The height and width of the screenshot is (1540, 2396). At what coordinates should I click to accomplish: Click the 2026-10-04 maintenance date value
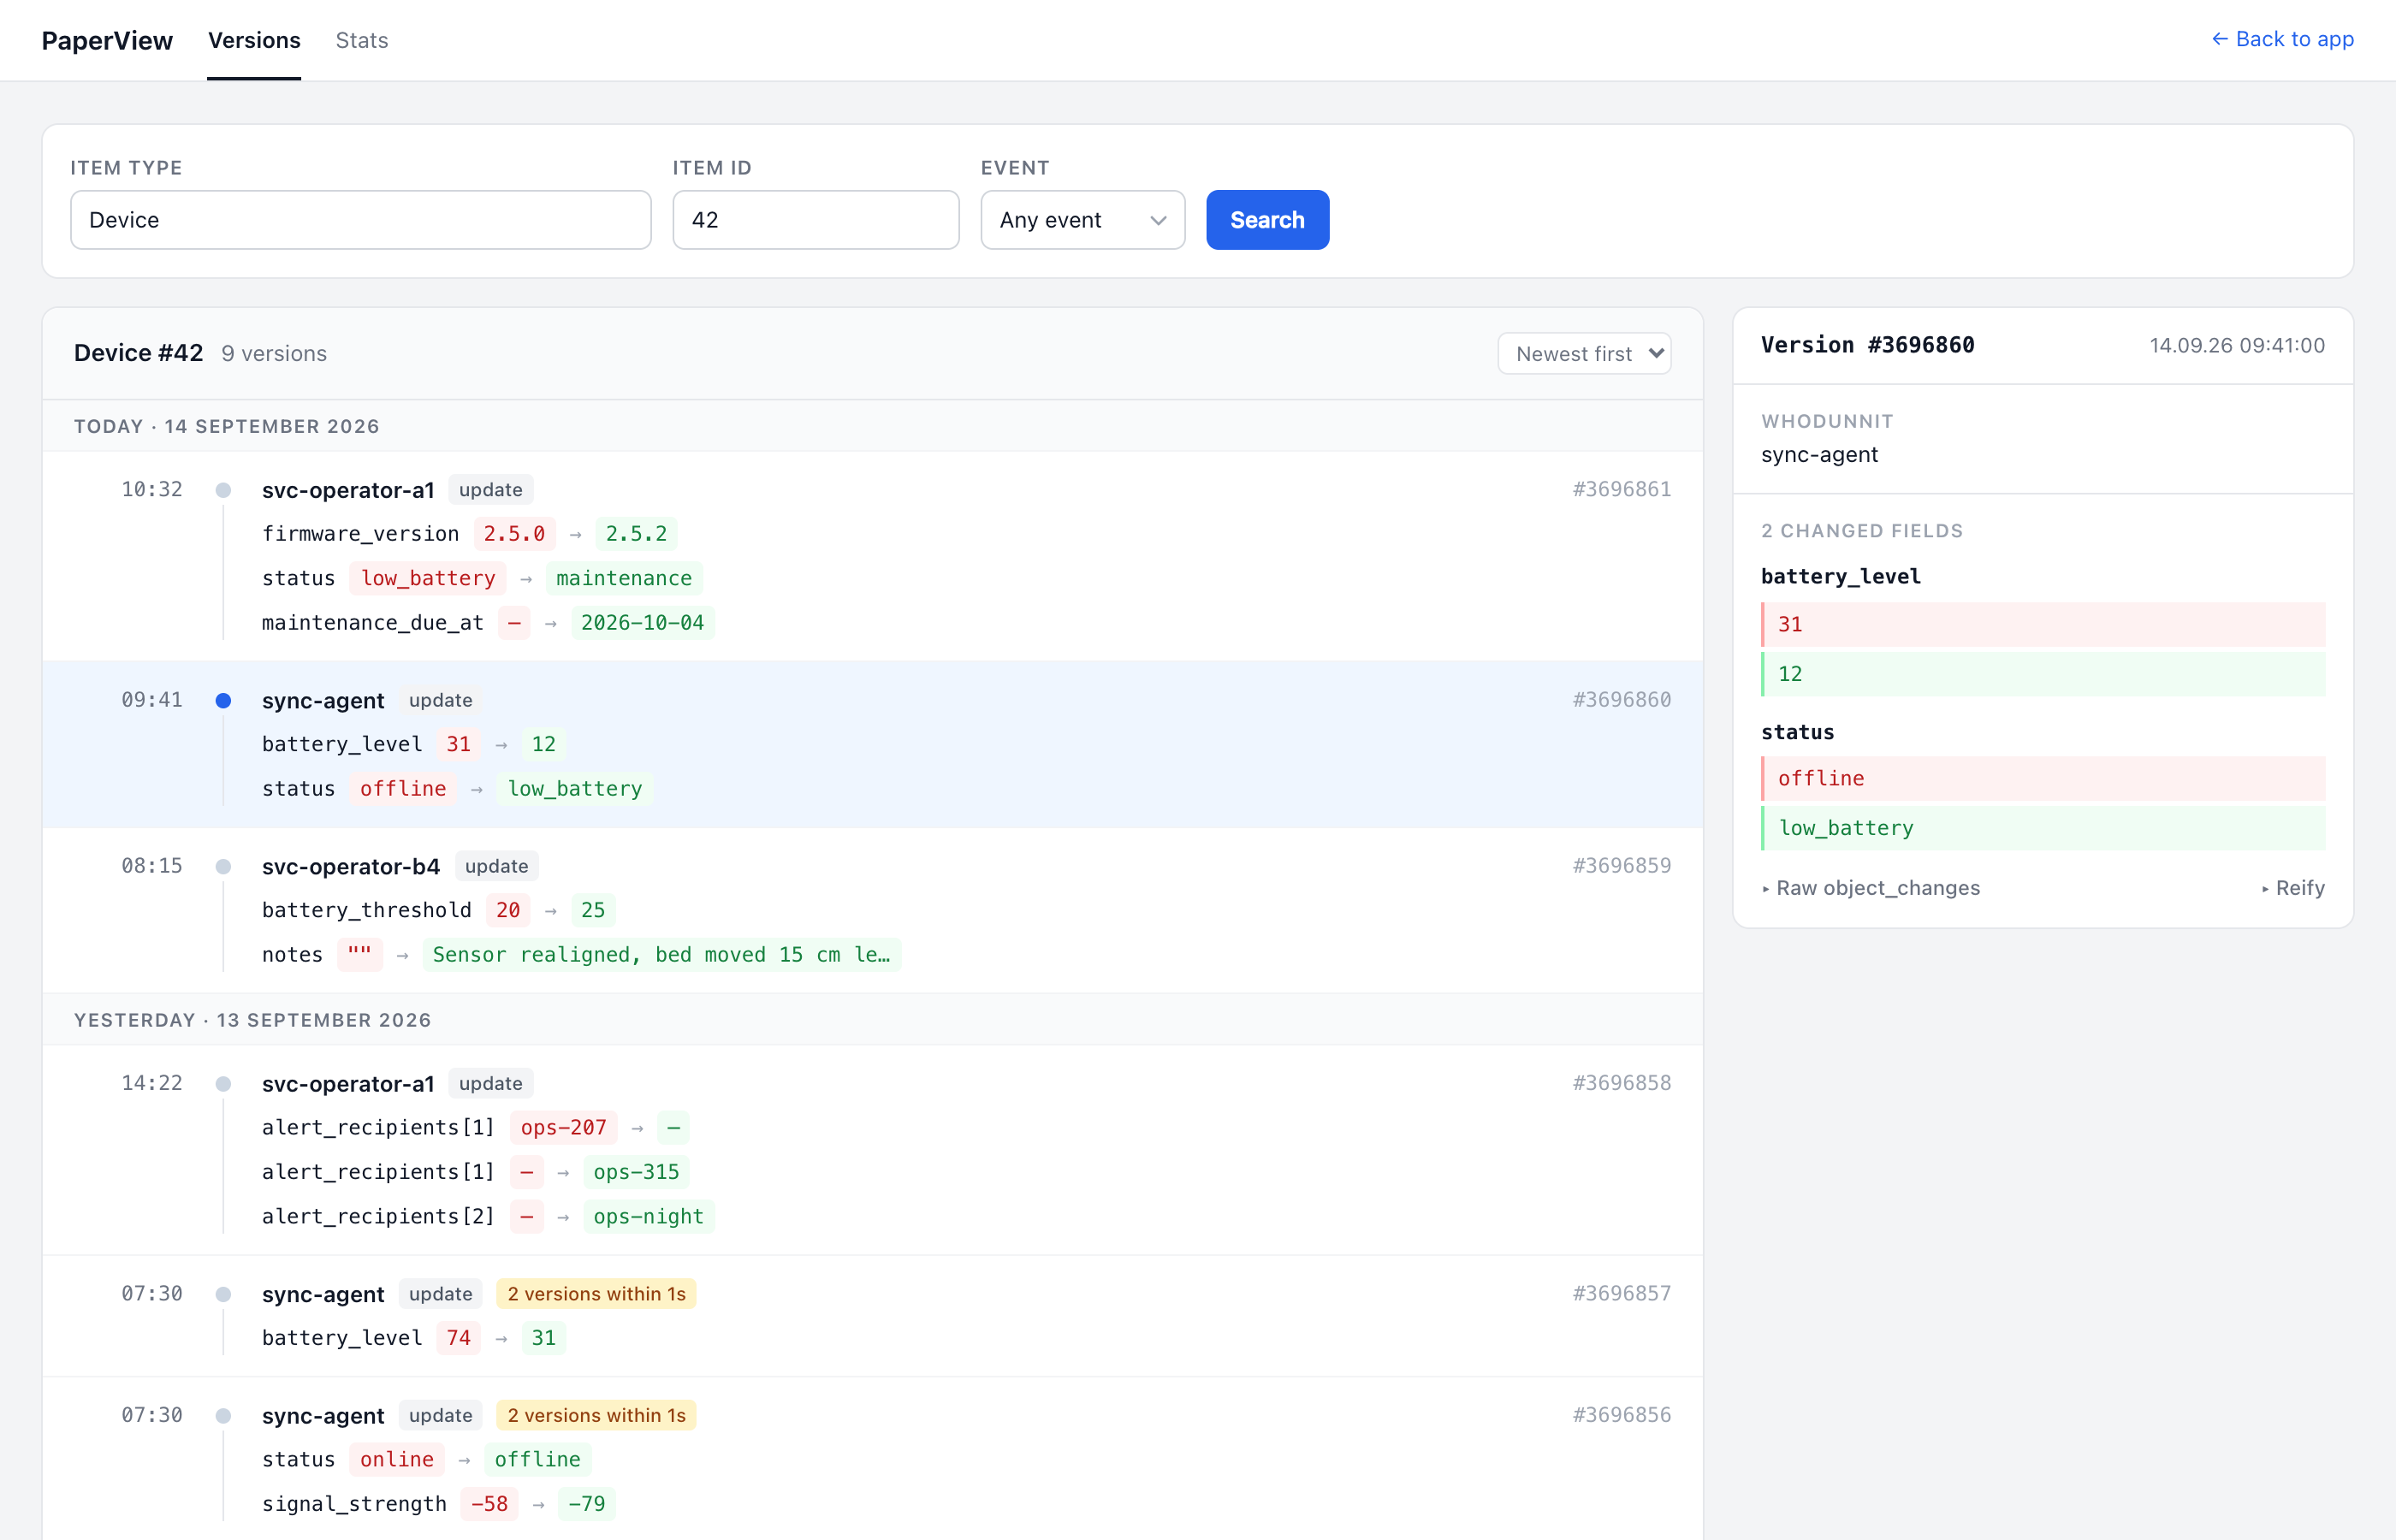(x=642, y=623)
